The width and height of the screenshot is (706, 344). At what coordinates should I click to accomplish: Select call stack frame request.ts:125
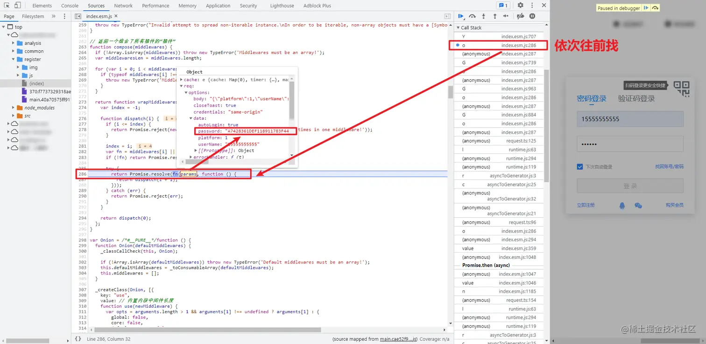pyautogui.click(x=499, y=141)
